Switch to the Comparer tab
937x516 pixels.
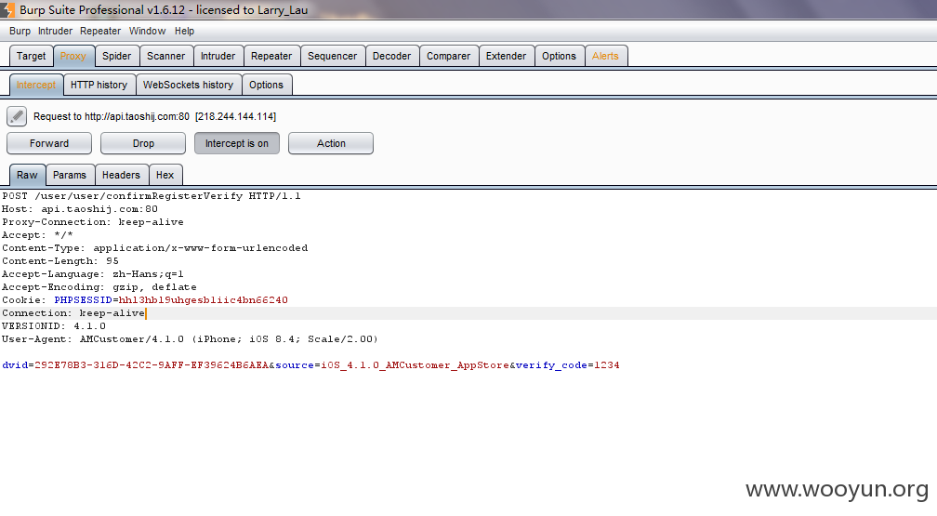pyautogui.click(x=448, y=56)
